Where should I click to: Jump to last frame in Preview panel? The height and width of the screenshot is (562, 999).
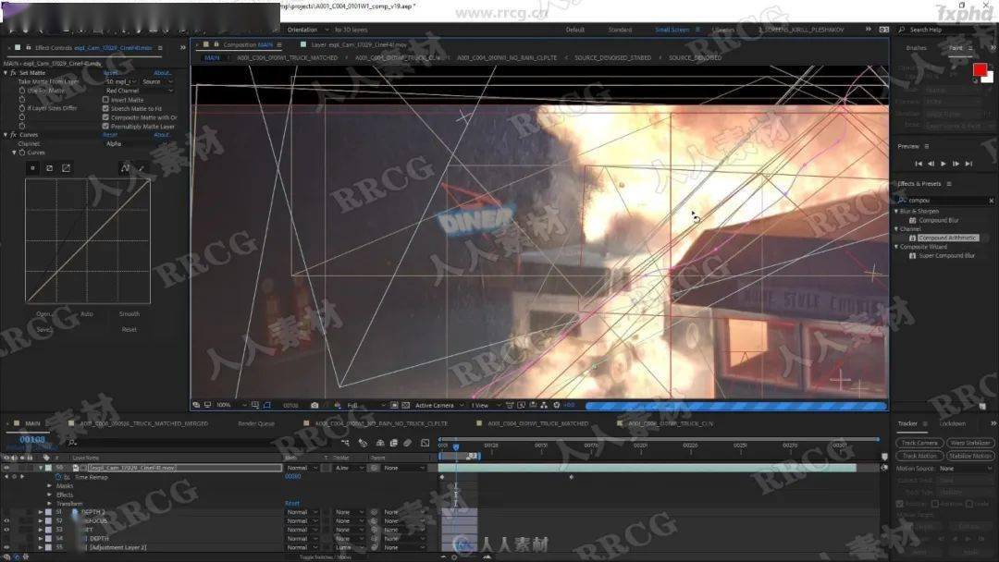(968, 164)
